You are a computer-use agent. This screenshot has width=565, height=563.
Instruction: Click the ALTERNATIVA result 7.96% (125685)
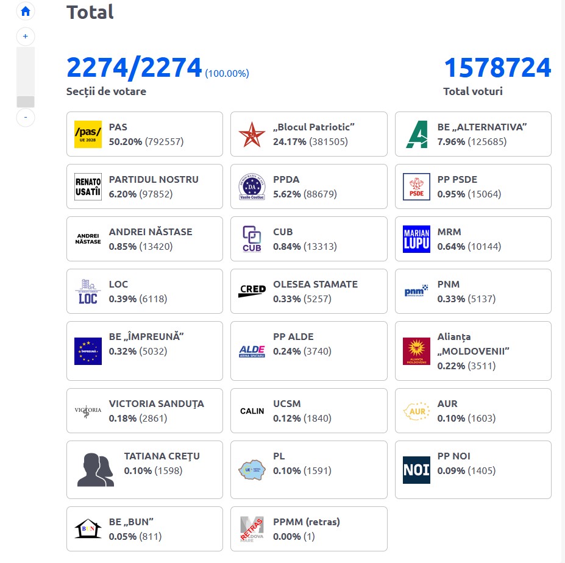click(472, 141)
